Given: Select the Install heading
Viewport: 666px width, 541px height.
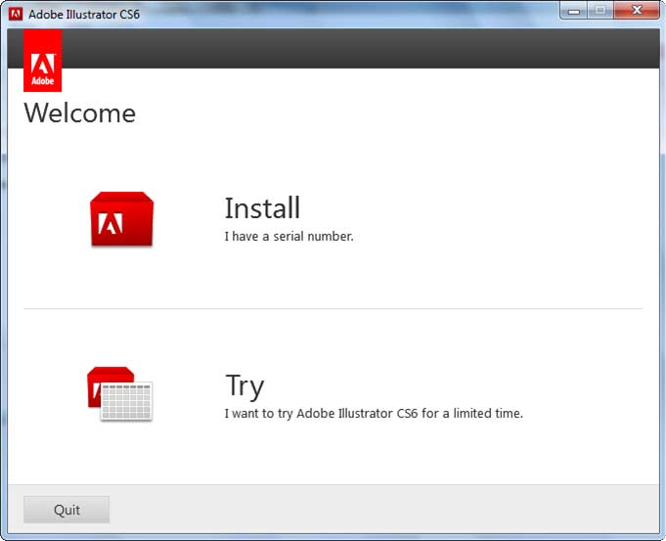Looking at the screenshot, I should [x=262, y=207].
